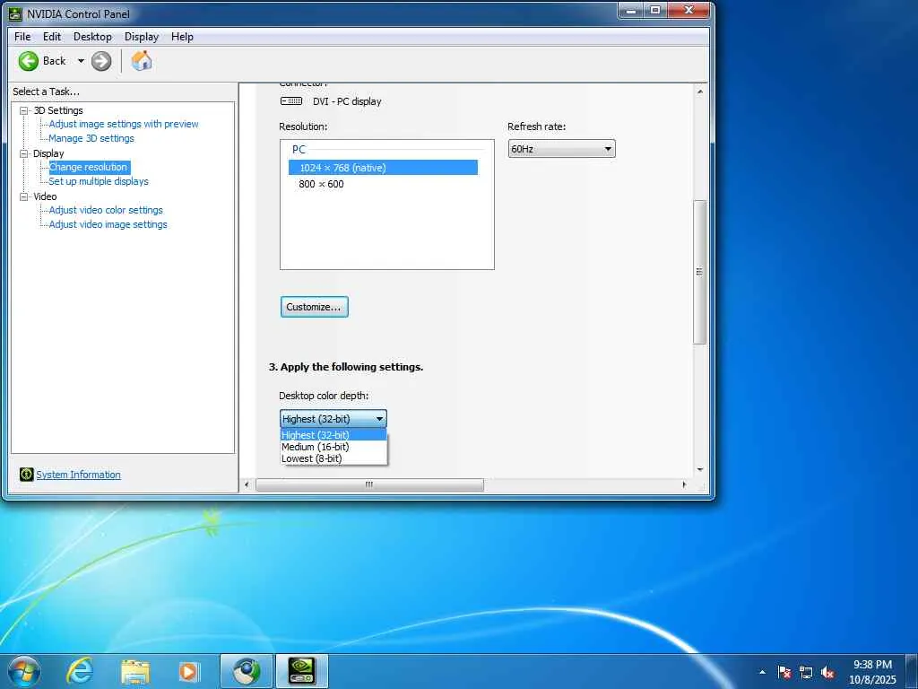The image size is (918, 689).
Task: Click the Video tree label
Action: [x=45, y=196]
